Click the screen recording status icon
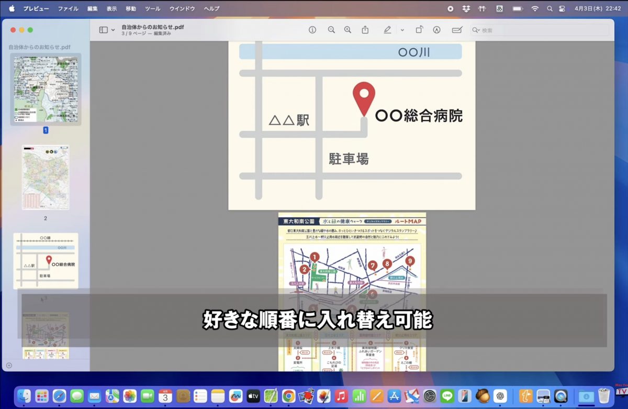The width and height of the screenshot is (628, 409). pyautogui.click(x=450, y=8)
